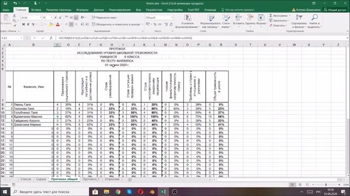The width and height of the screenshot is (350, 196).
Task: Switch to the Разметка страницы ribbon tab
Action: 59,10
